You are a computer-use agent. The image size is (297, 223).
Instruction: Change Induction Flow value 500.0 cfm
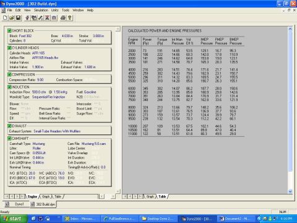[39, 92]
